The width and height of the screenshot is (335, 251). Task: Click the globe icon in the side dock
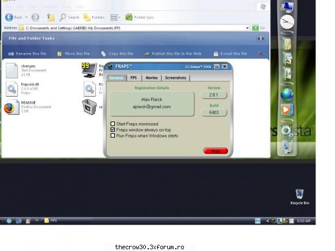[287, 94]
